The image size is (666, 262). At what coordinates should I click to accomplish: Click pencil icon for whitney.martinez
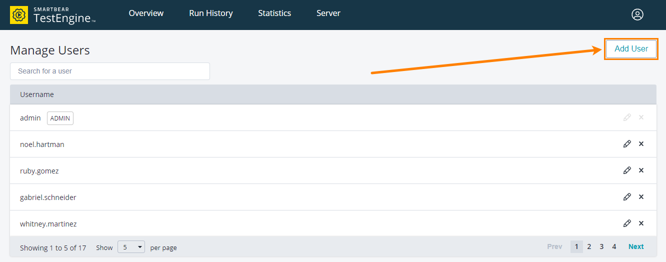pos(627,223)
